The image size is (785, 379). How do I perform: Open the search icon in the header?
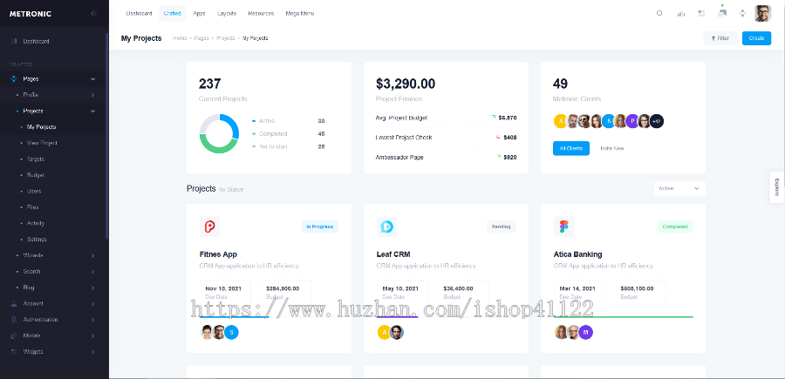tap(659, 13)
